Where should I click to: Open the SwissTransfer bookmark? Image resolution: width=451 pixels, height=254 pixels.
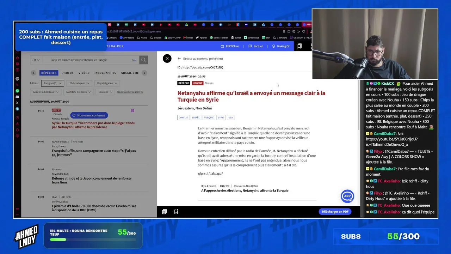pyautogui.click(x=218, y=37)
